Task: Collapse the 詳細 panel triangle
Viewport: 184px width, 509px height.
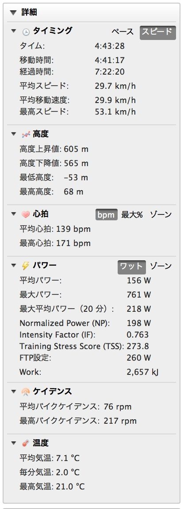Action: [13, 13]
